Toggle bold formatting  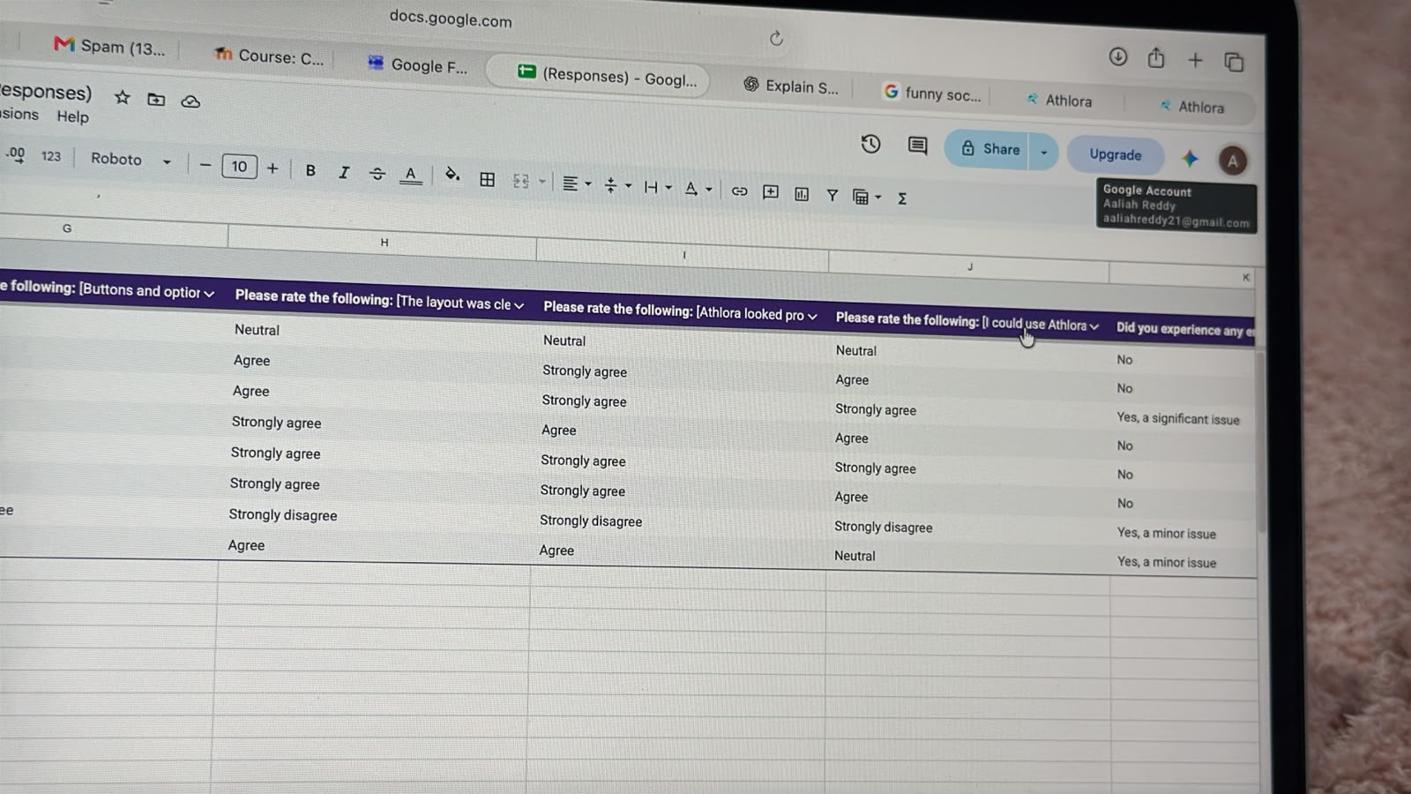[310, 170]
